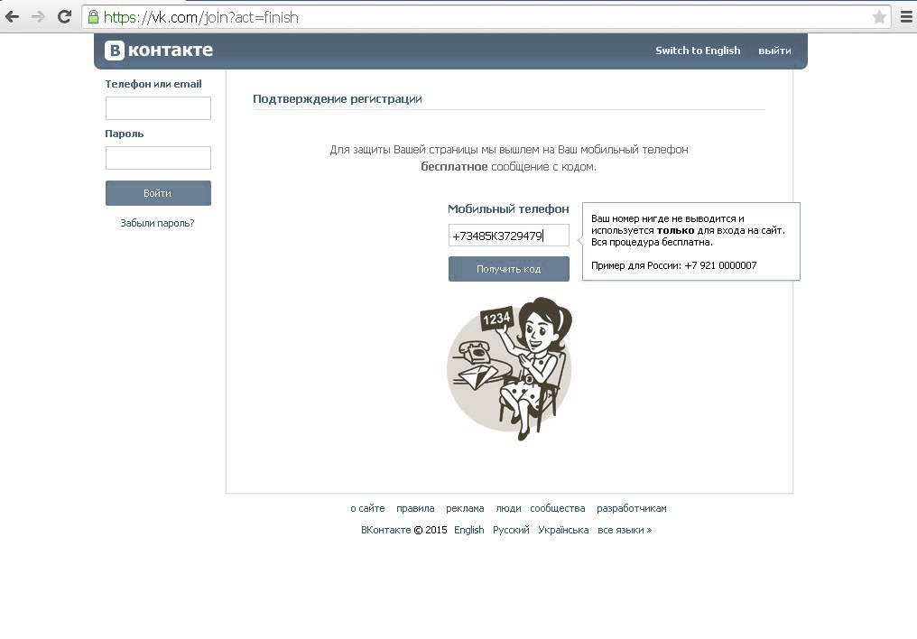Reload the page with refresh icon
This screenshot has height=639, width=917.
[64, 17]
